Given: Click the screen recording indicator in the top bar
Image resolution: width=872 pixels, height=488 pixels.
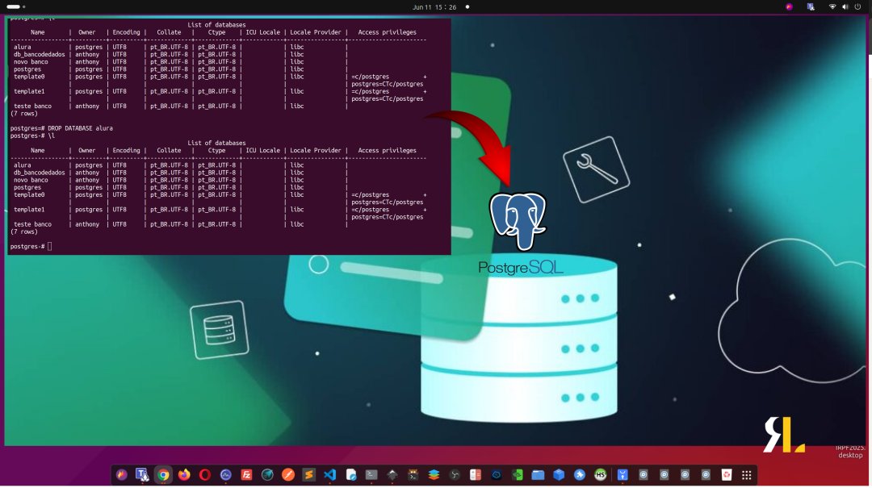Looking at the screenshot, I should 787,6.
